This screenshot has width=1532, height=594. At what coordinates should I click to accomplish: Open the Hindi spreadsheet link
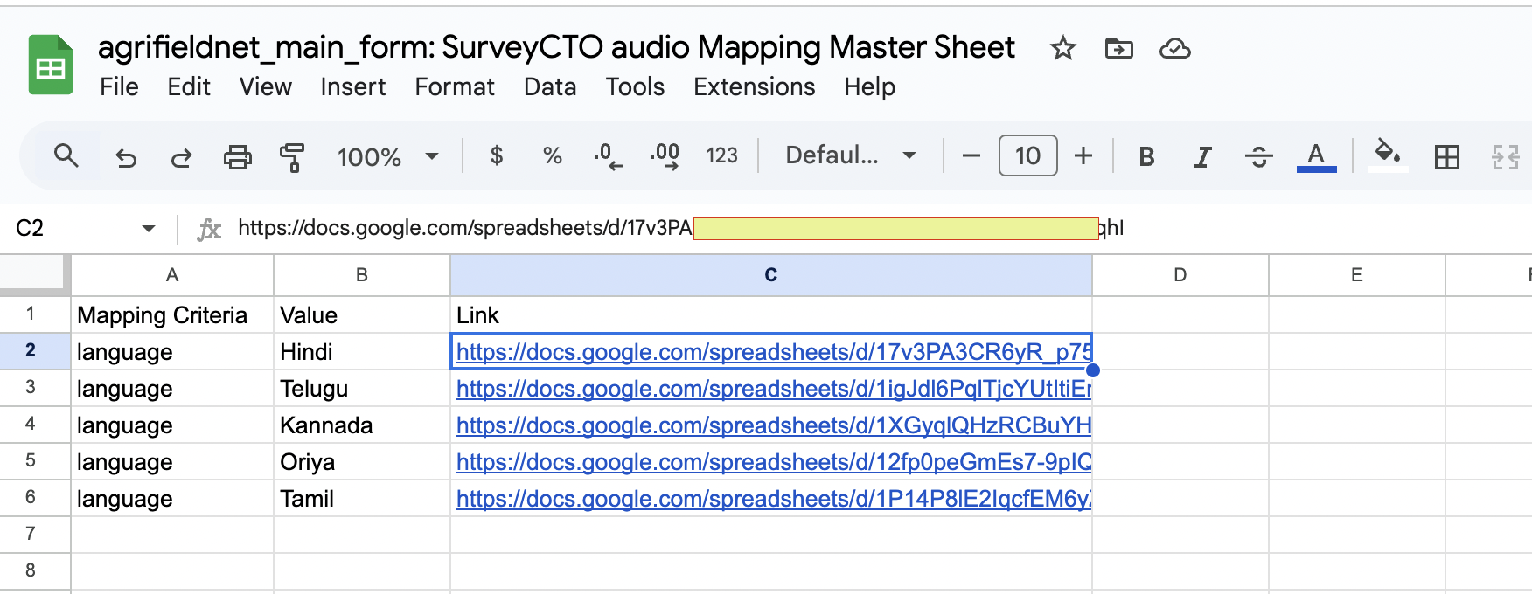pos(773,352)
